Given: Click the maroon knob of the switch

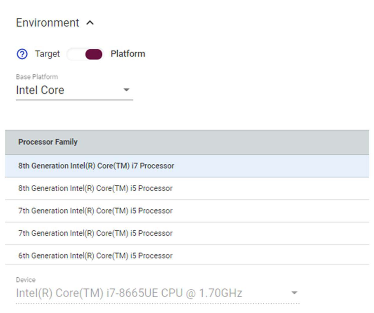Looking at the screenshot, I should [x=94, y=54].
